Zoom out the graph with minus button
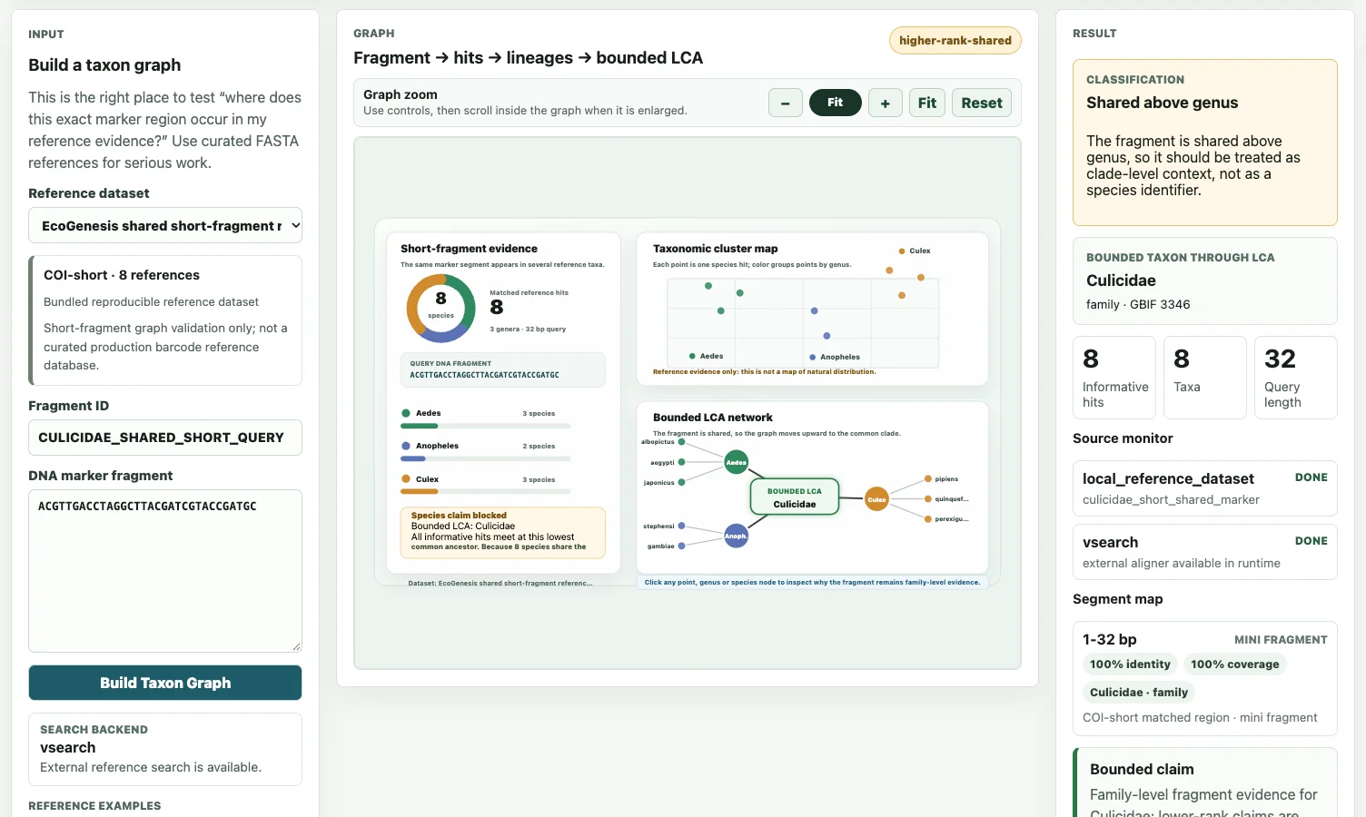Screen dimensions: 1366x817 785,103
